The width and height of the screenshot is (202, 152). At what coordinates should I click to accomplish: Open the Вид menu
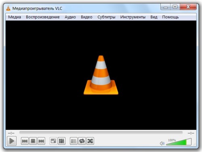coord(154,17)
